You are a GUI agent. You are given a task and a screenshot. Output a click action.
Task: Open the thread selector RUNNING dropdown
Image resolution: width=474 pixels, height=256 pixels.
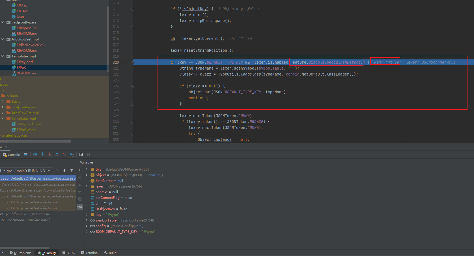[x=25, y=171]
